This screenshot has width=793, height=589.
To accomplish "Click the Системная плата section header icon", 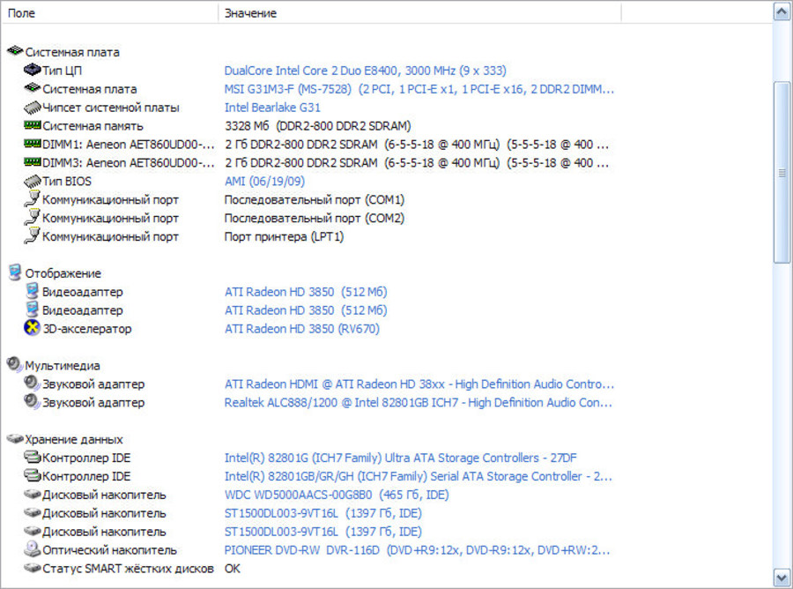I will point(15,51).
